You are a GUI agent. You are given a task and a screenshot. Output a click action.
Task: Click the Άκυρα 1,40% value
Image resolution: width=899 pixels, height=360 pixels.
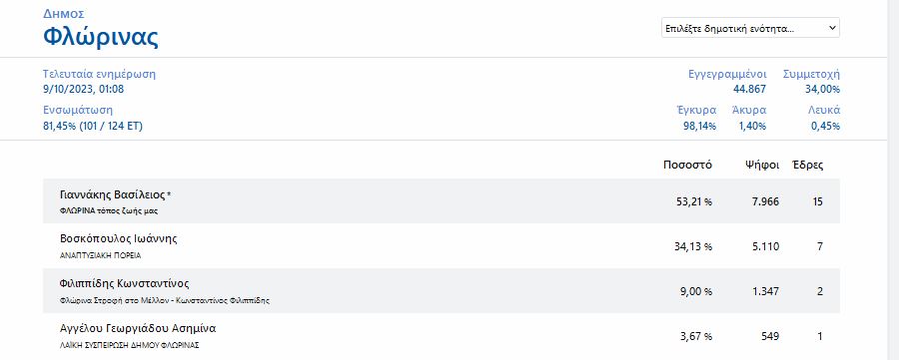point(751,127)
